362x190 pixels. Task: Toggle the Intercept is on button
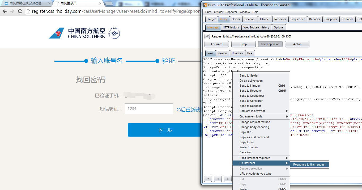(x=270, y=44)
